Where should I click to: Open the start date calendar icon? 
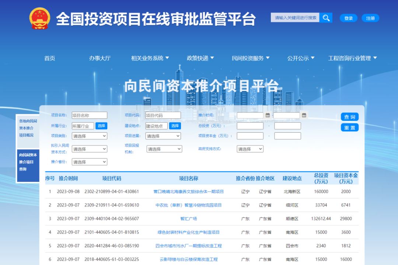tap(268, 115)
